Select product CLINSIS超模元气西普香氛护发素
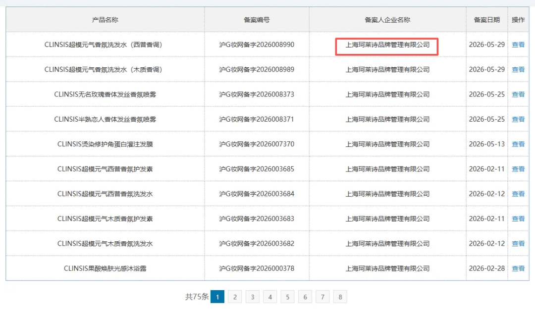This screenshot has height=309, width=535. [105, 169]
